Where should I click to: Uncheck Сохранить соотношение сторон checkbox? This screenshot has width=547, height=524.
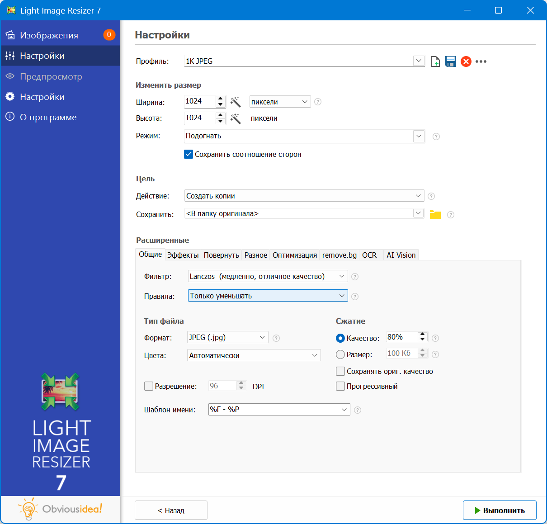tap(189, 154)
